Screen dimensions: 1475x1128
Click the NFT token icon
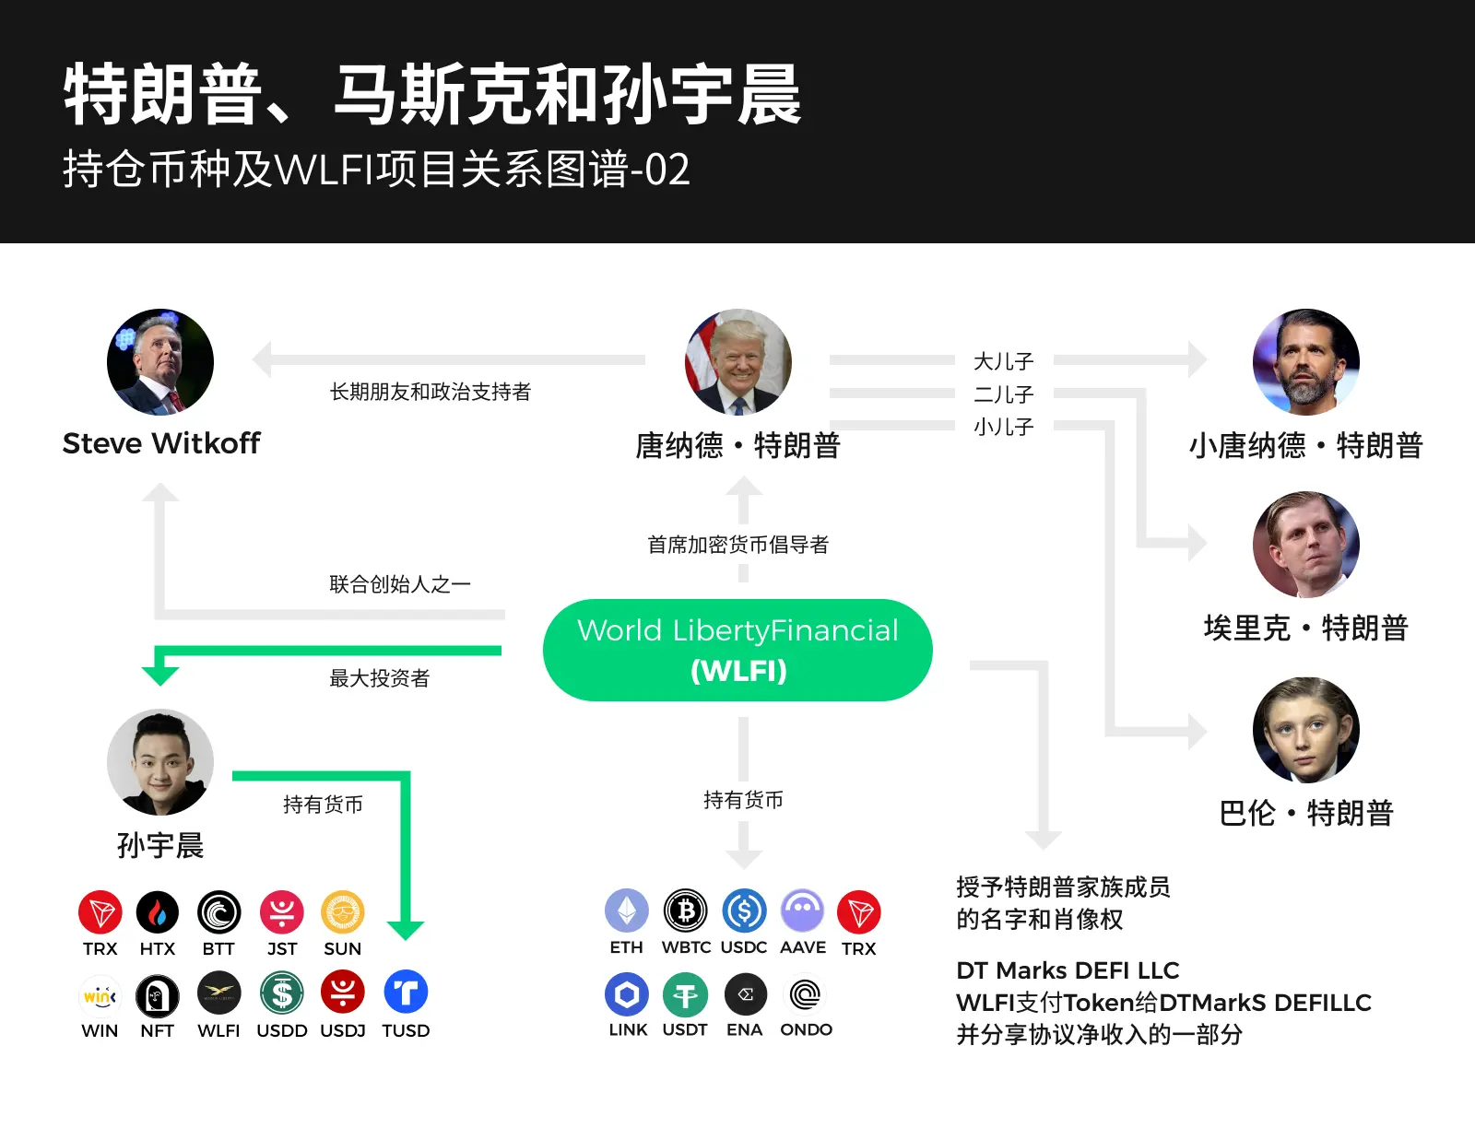[x=158, y=995]
